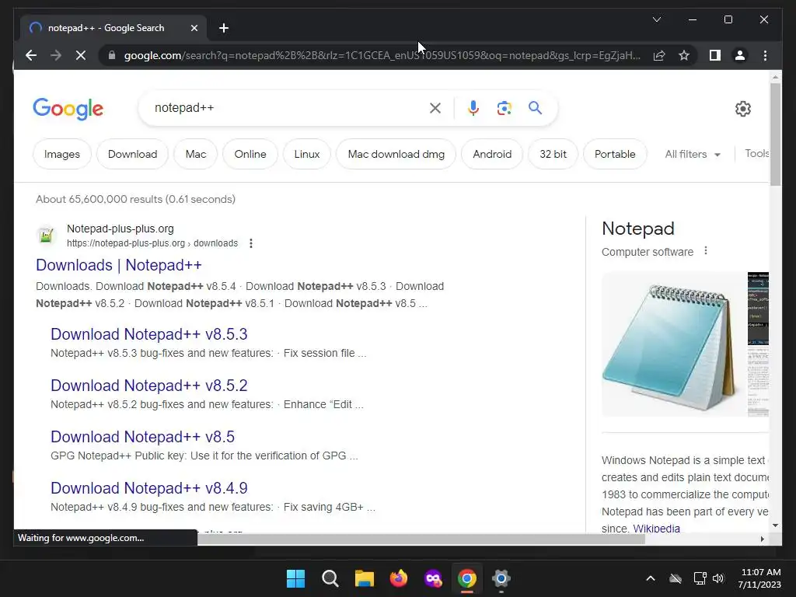Open the Chrome side panel icon

coord(715,55)
